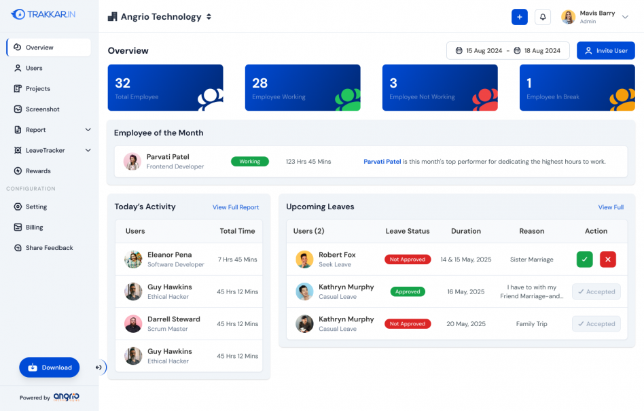The image size is (644, 411).
Task: Click Mavis Barry profile avatar
Action: (x=568, y=17)
